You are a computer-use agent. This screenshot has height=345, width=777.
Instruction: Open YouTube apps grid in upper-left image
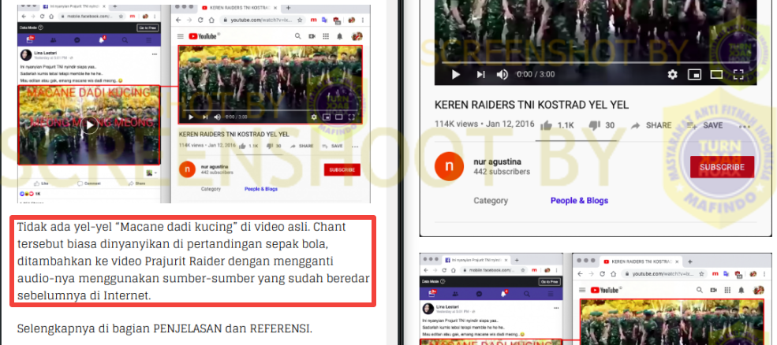(326, 36)
